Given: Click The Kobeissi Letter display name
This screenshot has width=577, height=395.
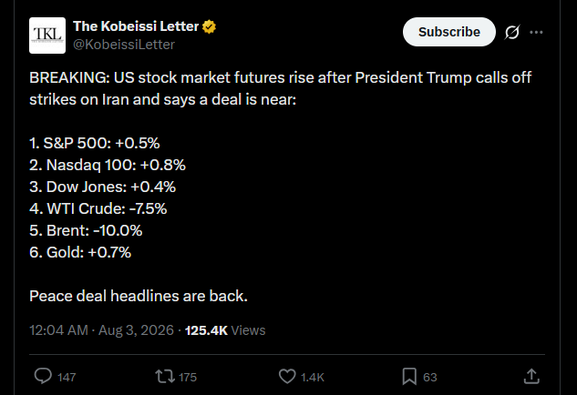Looking at the screenshot, I should coord(136,26).
